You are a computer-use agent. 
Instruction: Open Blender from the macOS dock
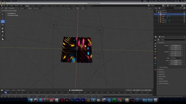click(x=88, y=101)
